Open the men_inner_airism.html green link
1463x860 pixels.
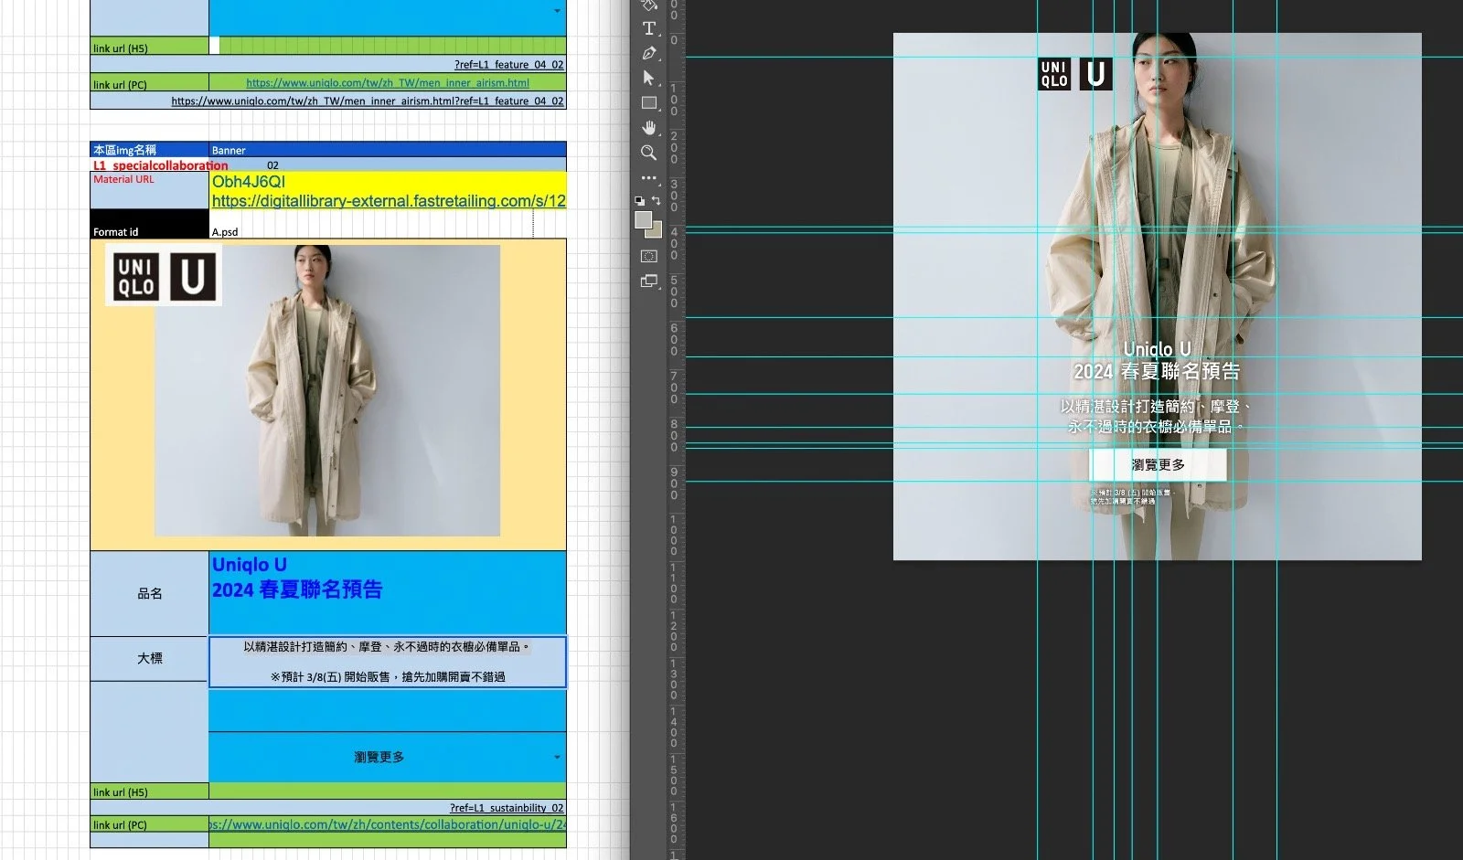[x=388, y=82]
